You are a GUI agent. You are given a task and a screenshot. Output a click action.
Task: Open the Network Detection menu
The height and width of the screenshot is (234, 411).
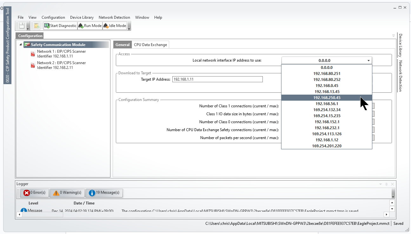(x=114, y=17)
